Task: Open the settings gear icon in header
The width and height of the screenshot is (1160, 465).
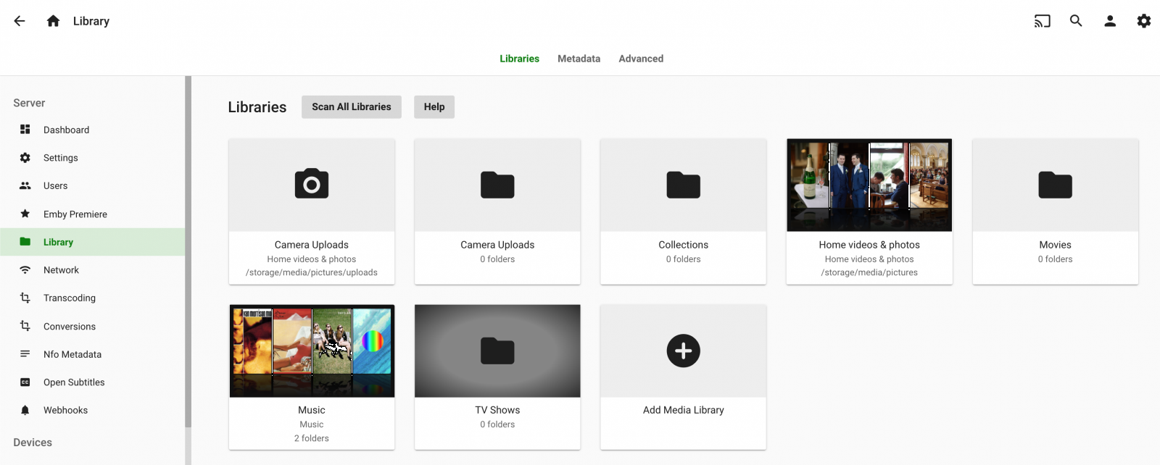Action: tap(1143, 21)
